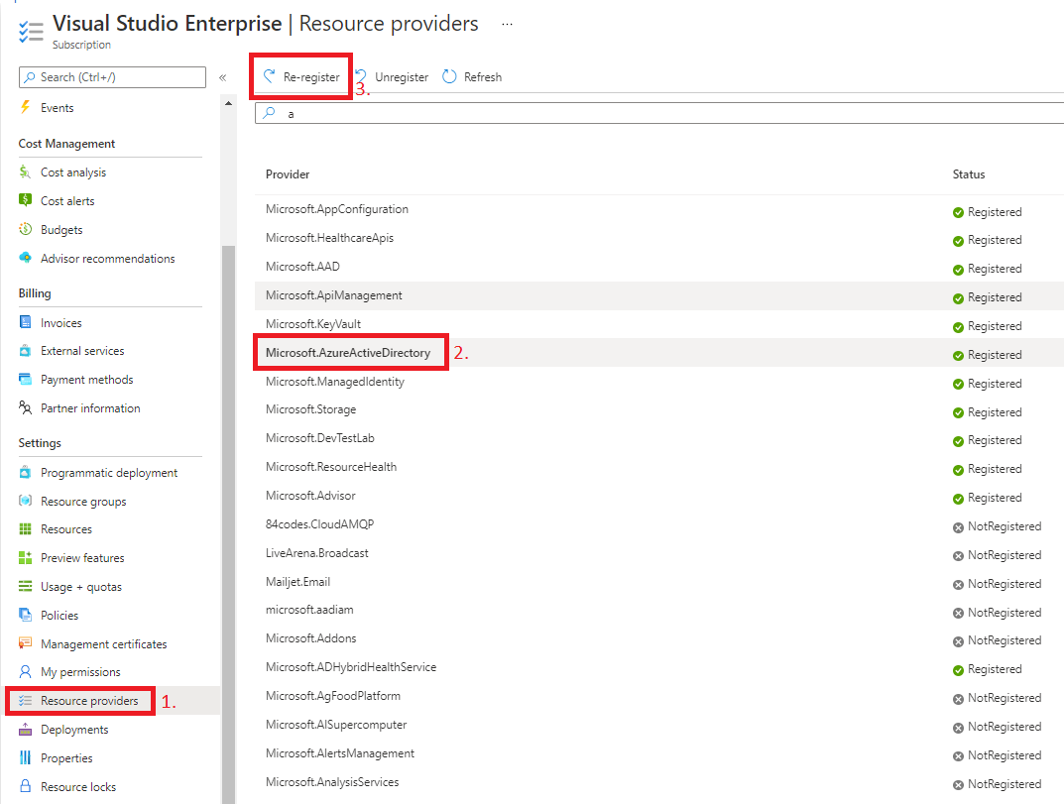The image size is (1064, 804).
Task: Select Microsoft.KeyVault provider row
Action: click(x=659, y=324)
